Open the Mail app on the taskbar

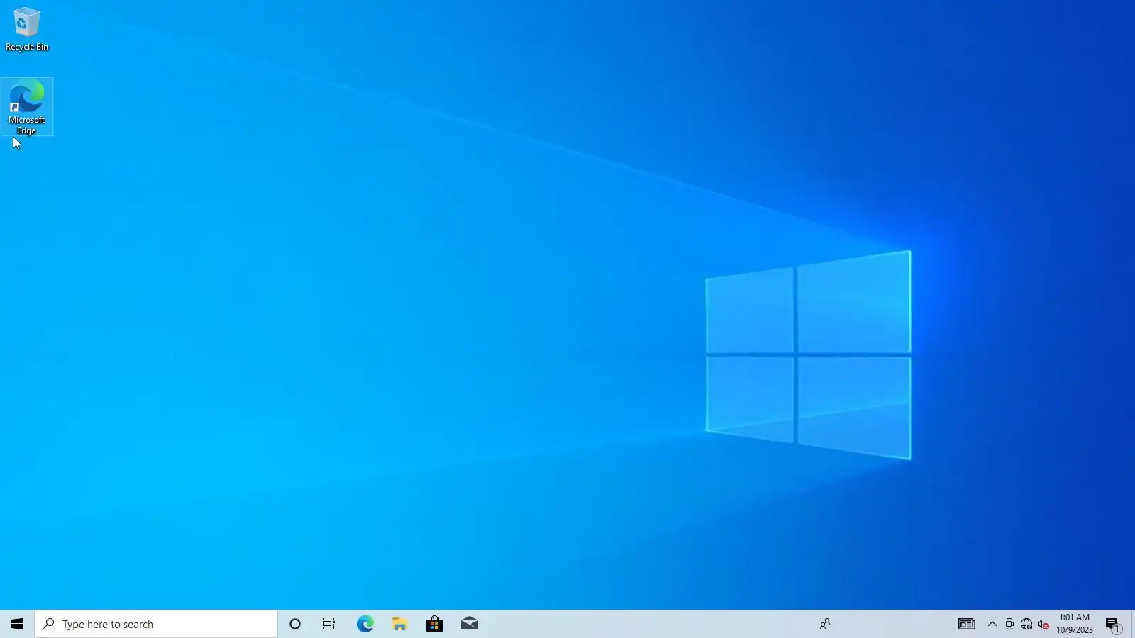469,624
